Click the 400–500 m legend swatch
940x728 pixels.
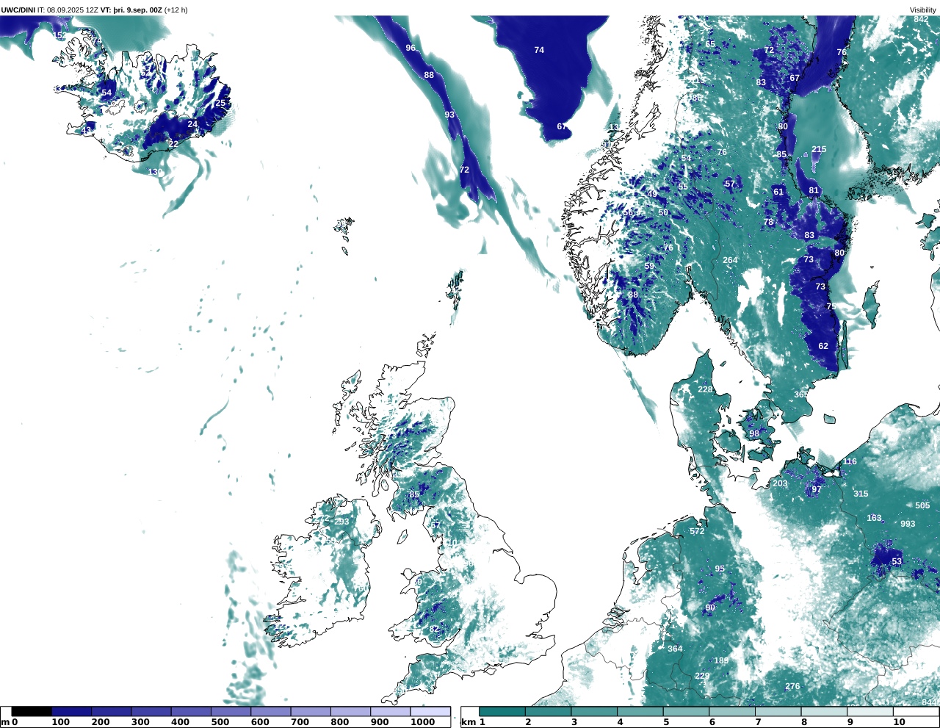tap(191, 711)
